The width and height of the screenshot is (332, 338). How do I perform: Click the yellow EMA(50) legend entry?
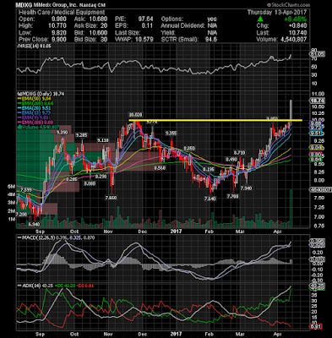coord(30,99)
